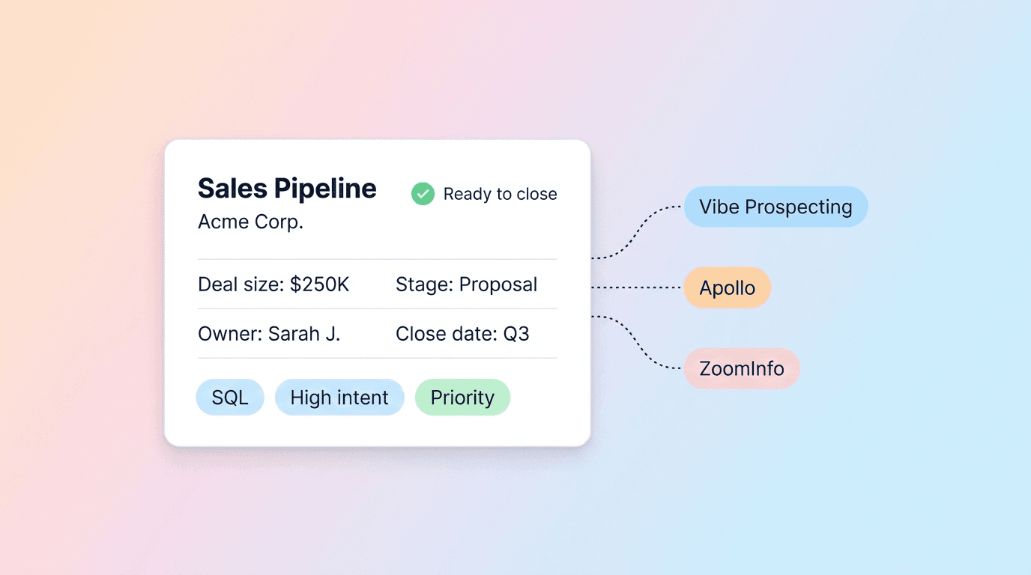Click the divider line above the tags
This screenshot has height=575, width=1031.
pos(378,358)
